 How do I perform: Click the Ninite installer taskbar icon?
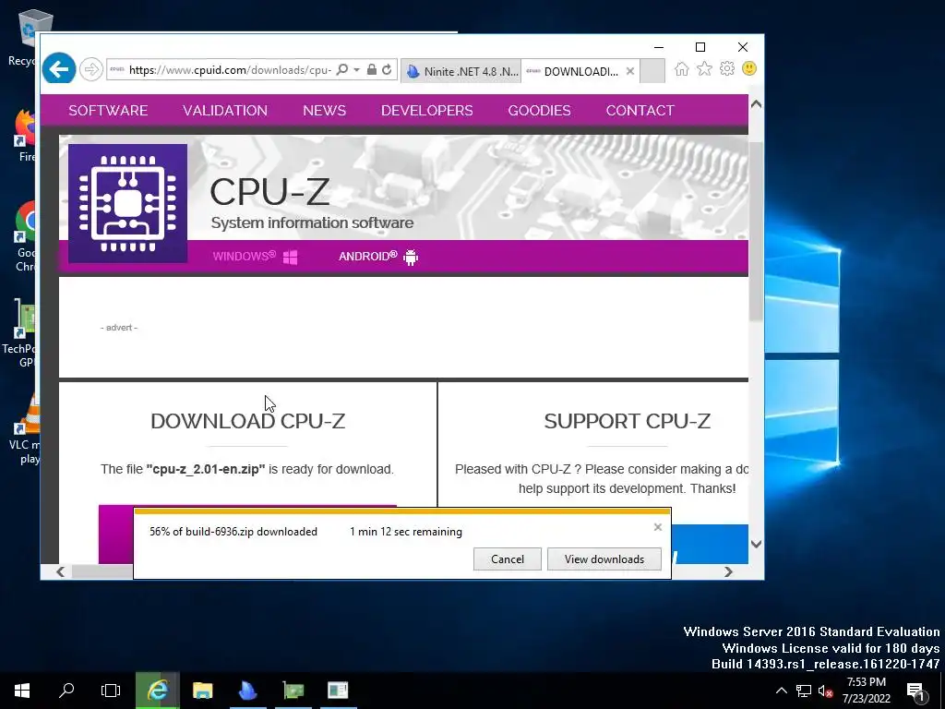point(247,691)
